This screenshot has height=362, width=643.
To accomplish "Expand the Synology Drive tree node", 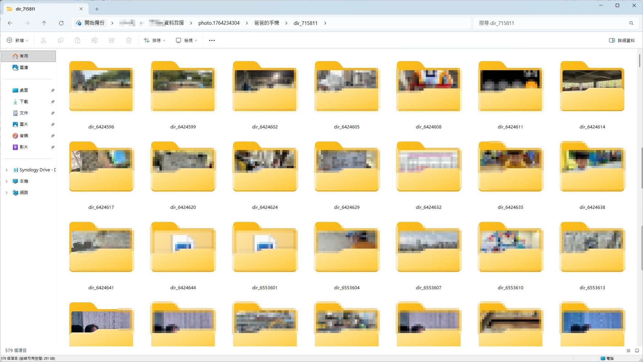I will [x=7, y=170].
